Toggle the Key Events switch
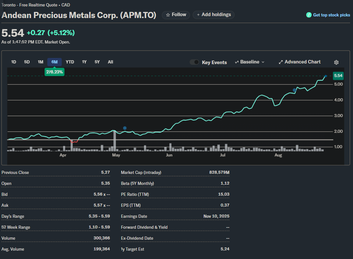This screenshot has height=259, width=353. (x=194, y=62)
